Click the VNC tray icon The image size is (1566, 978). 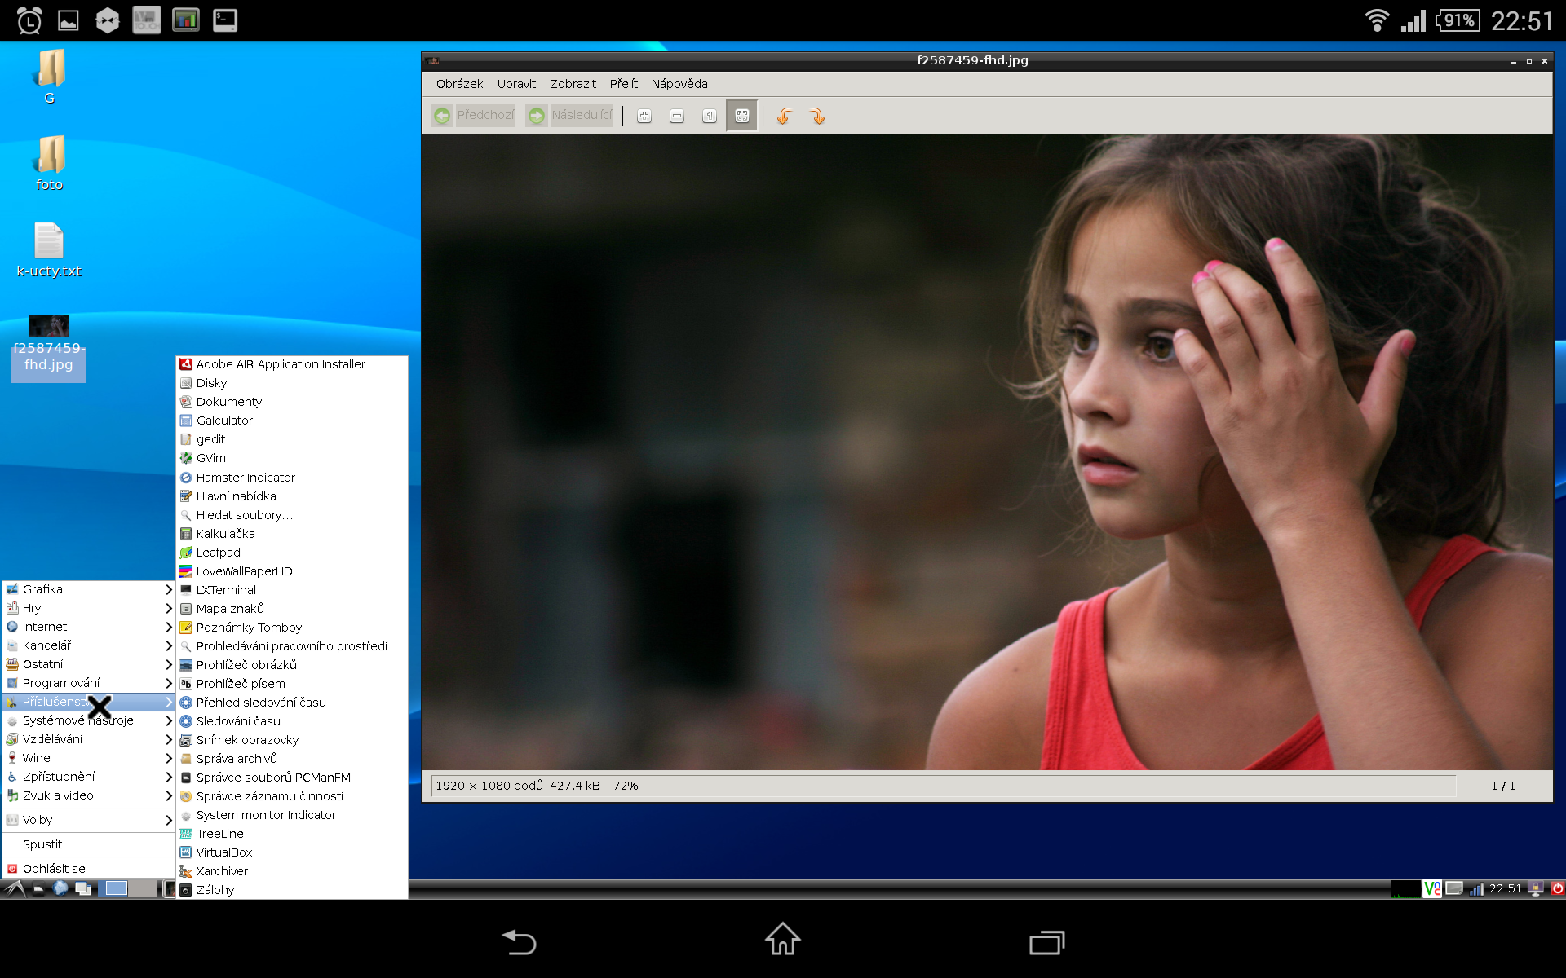click(1431, 888)
